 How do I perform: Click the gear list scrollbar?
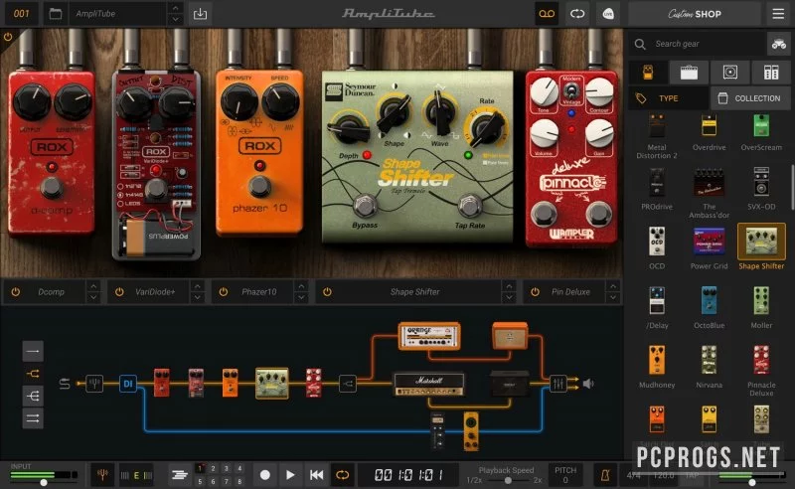(792, 187)
